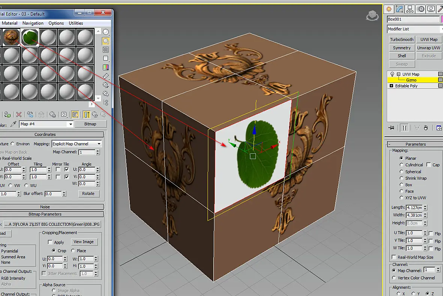Open the Utilities menu
The height and width of the screenshot is (296, 443).
(x=76, y=23)
